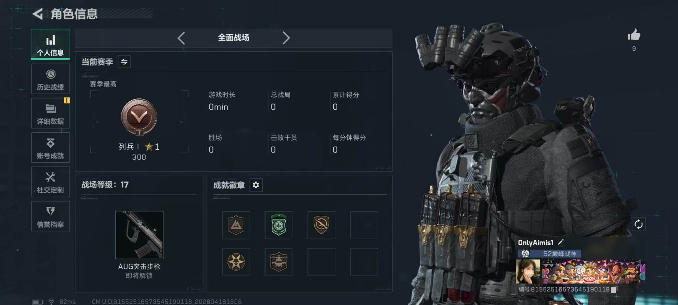Copy the player ID number
This screenshot has width=678, height=305.
[614, 289]
